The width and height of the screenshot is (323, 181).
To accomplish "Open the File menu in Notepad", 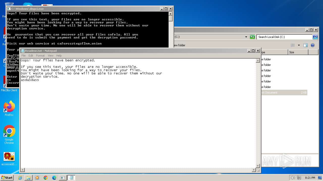I will click(23, 56).
